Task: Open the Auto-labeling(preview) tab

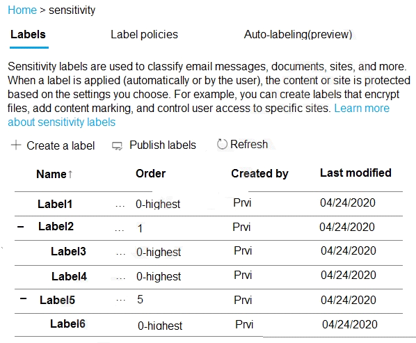Action: (x=298, y=35)
